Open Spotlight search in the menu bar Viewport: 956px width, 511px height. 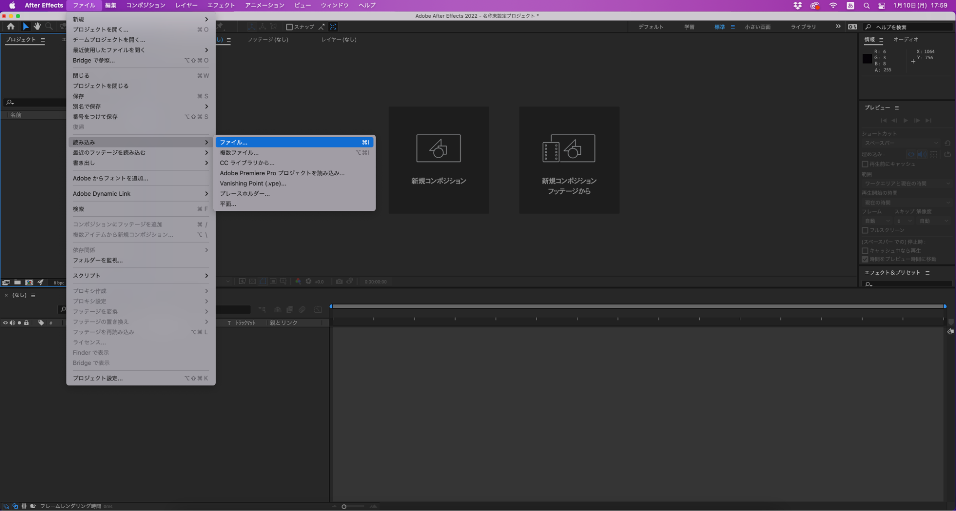click(x=866, y=5)
